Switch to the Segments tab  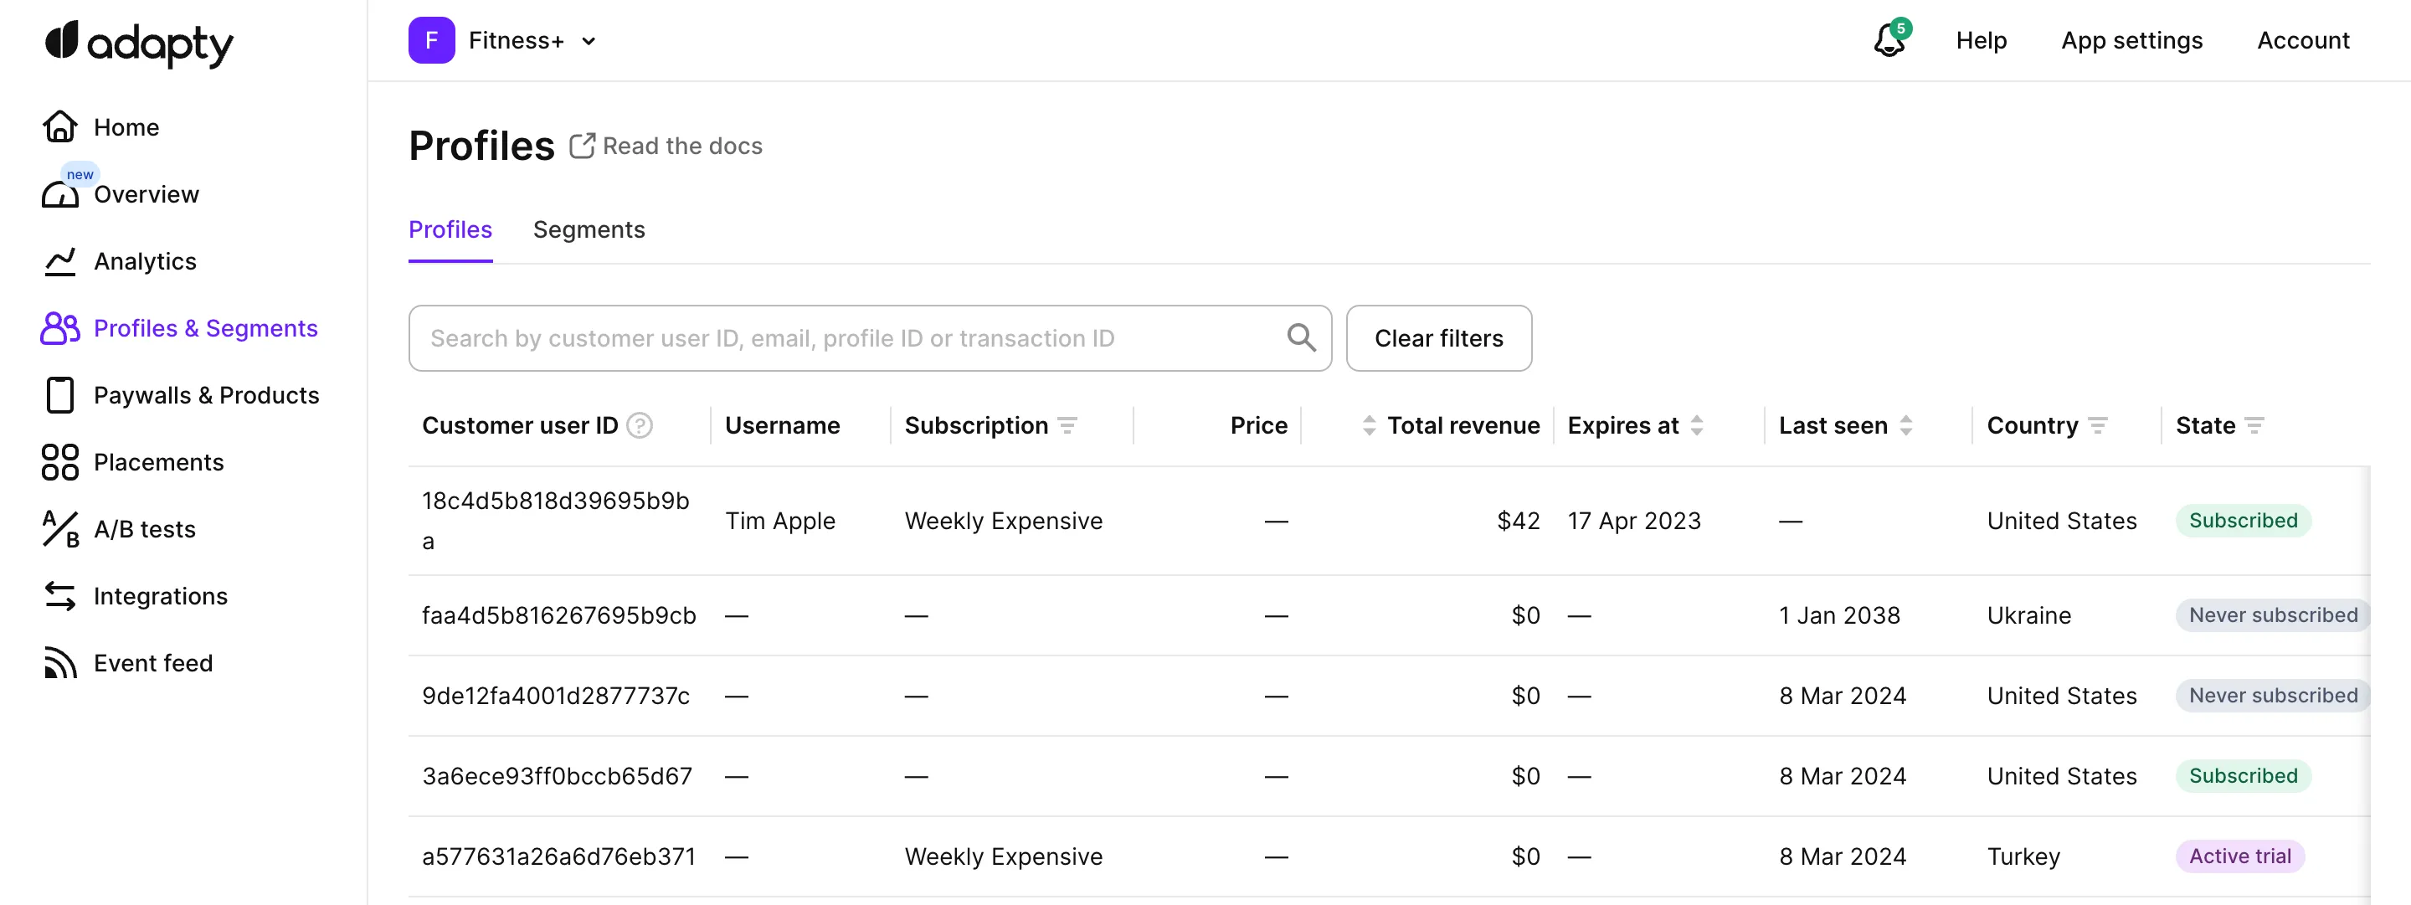click(589, 229)
